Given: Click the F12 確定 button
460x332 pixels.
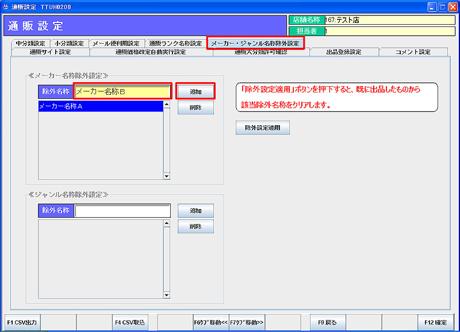Looking at the screenshot, I should click(435, 322).
